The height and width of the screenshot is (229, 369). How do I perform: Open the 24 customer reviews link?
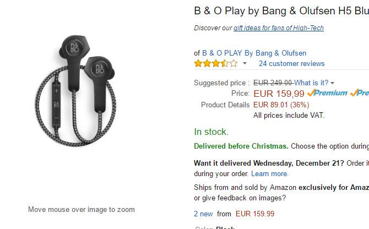tap(291, 63)
